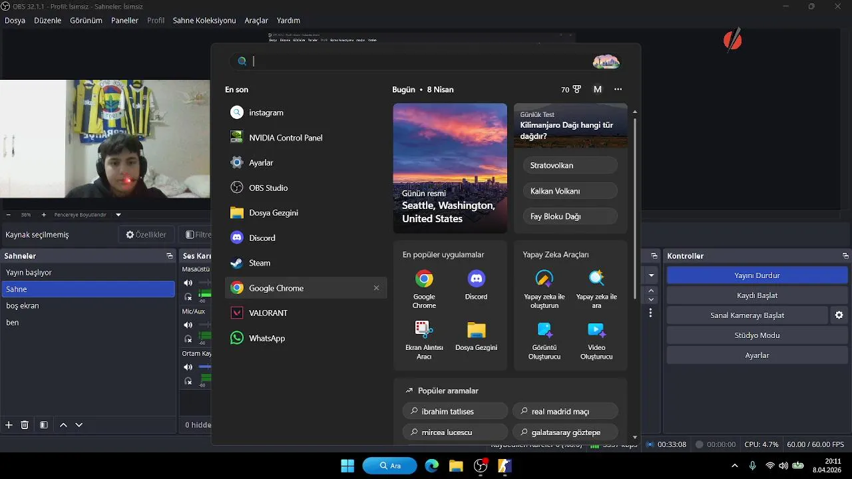852x479 pixels.
Task: Delete the selected scene with the trash icon
Action: click(25, 424)
